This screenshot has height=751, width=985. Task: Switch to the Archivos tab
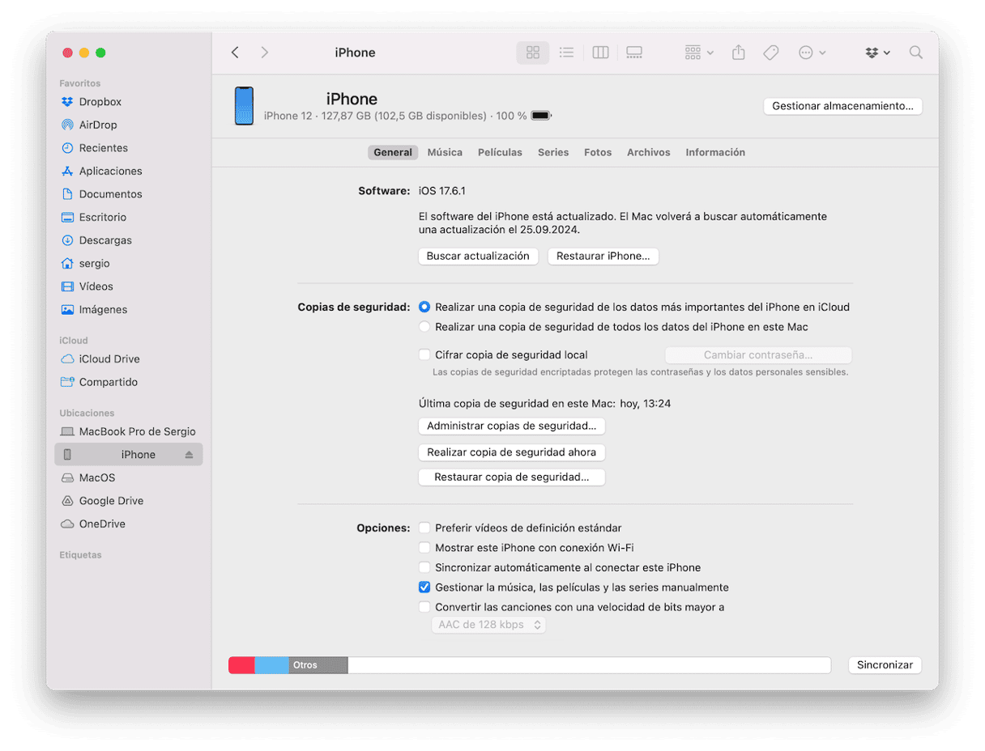649,152
